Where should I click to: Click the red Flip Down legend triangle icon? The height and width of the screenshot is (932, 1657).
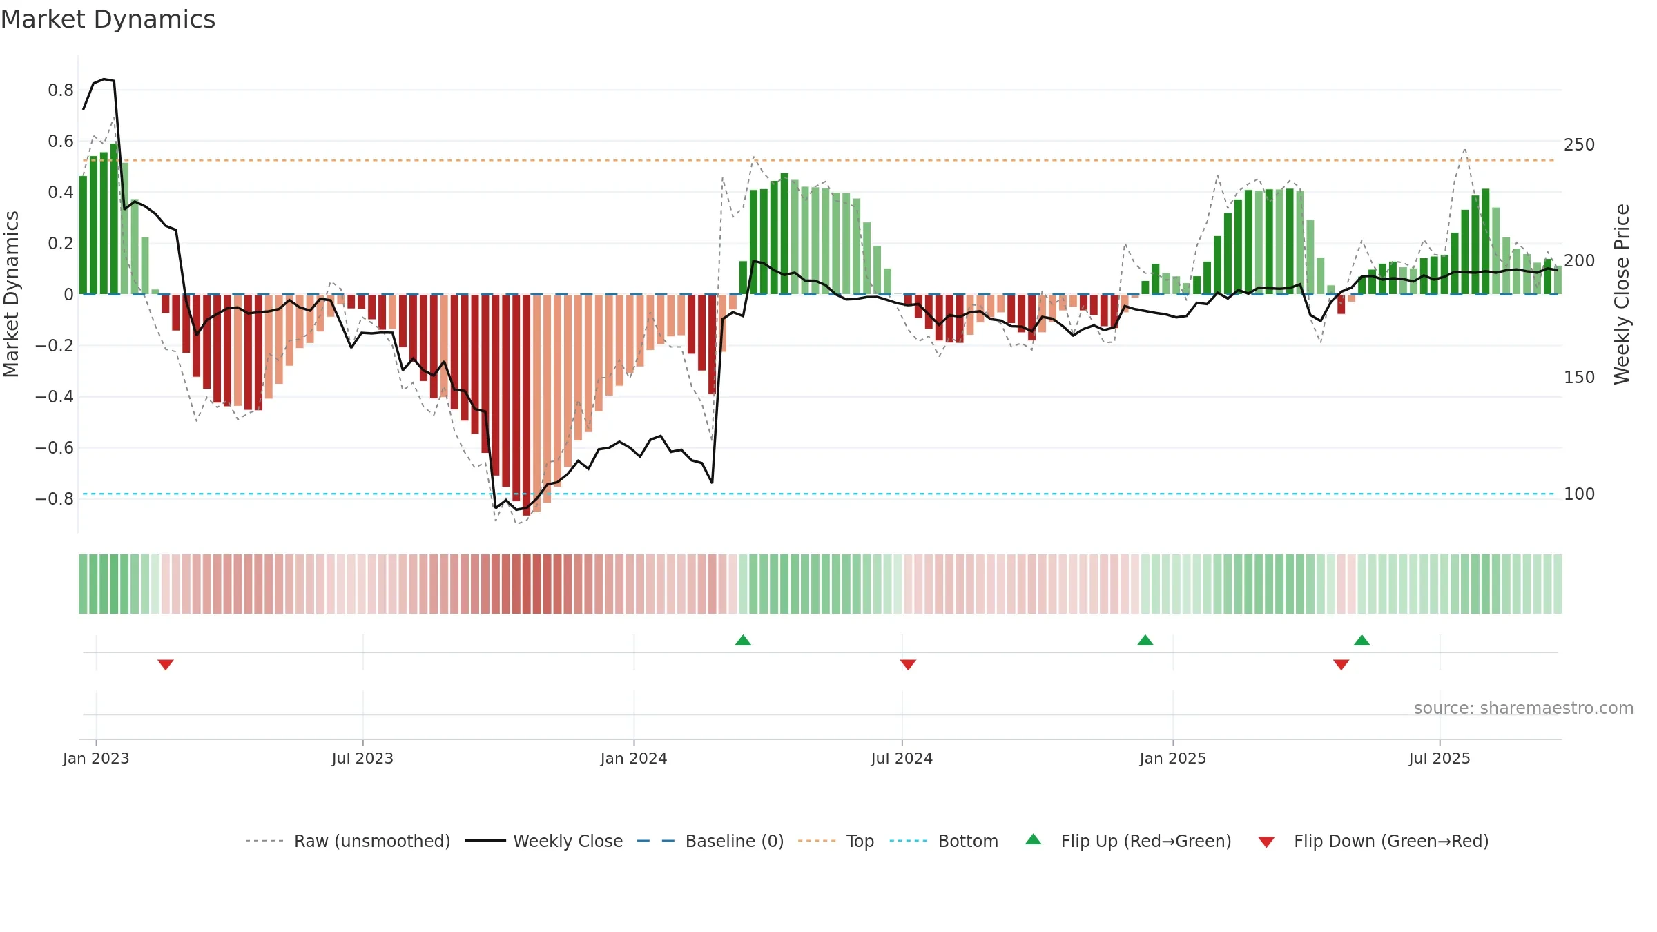coord(1266,842)
